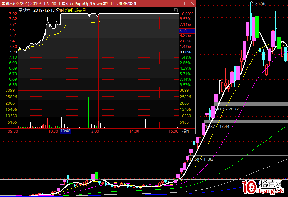Click the 拾荒网 logo watermark

point(263,187)
